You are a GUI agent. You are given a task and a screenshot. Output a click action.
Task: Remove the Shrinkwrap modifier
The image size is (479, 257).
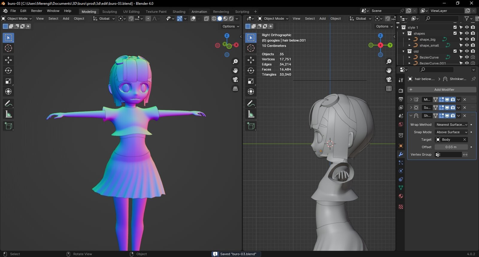465,116
